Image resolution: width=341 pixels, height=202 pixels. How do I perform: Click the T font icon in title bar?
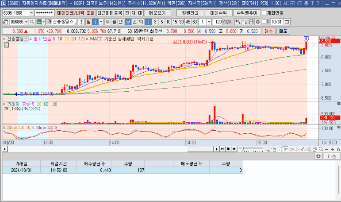pyautogui.click(x=312, y=3)
